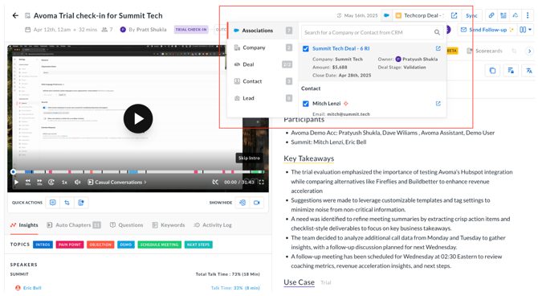The width and height of the screenshot is (538, 296).
Task: Enter fullscreen with the expand icon
Action: (x=262, y=183)
